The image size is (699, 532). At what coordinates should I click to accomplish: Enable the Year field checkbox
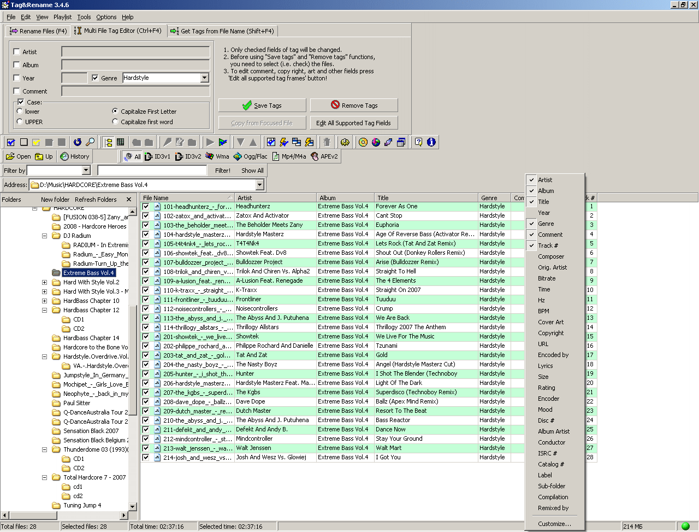pos(17,78)
